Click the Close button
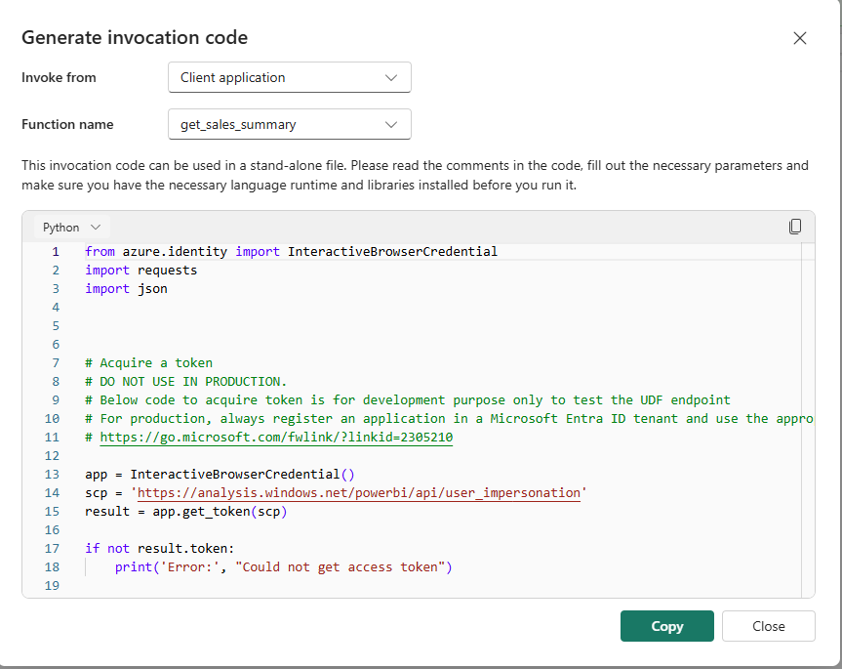 point(769,626)
